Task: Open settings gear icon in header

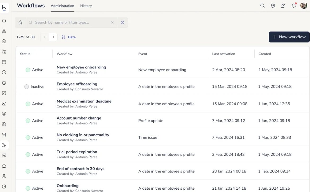Action: tap(273, 6)
